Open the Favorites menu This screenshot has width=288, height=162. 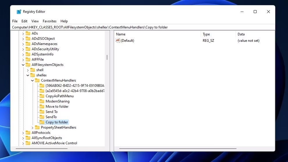click(49, 21)
